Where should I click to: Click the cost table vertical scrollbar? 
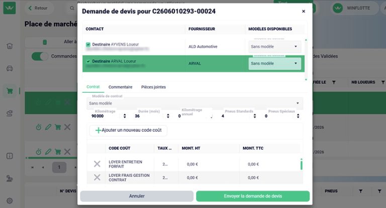(302, 164)
